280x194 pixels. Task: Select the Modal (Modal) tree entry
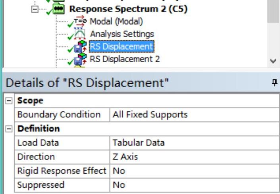click(116, 21)
